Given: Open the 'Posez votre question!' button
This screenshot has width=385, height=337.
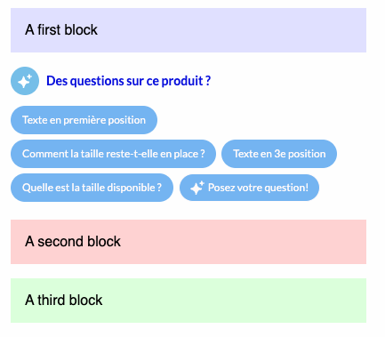Looking at the screenshot, I should click(249, 188).
